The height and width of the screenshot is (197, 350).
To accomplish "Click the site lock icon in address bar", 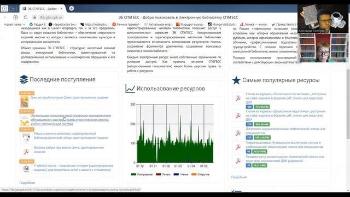I will pyautogui.click(x=34, y=18).
